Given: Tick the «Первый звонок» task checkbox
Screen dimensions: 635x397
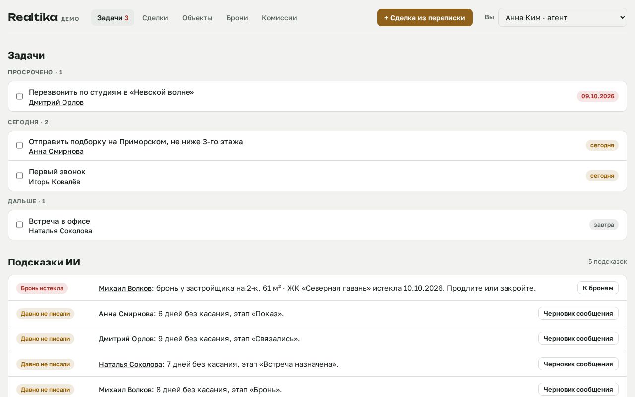Looking at the screenshot, I should click(20, 176).
